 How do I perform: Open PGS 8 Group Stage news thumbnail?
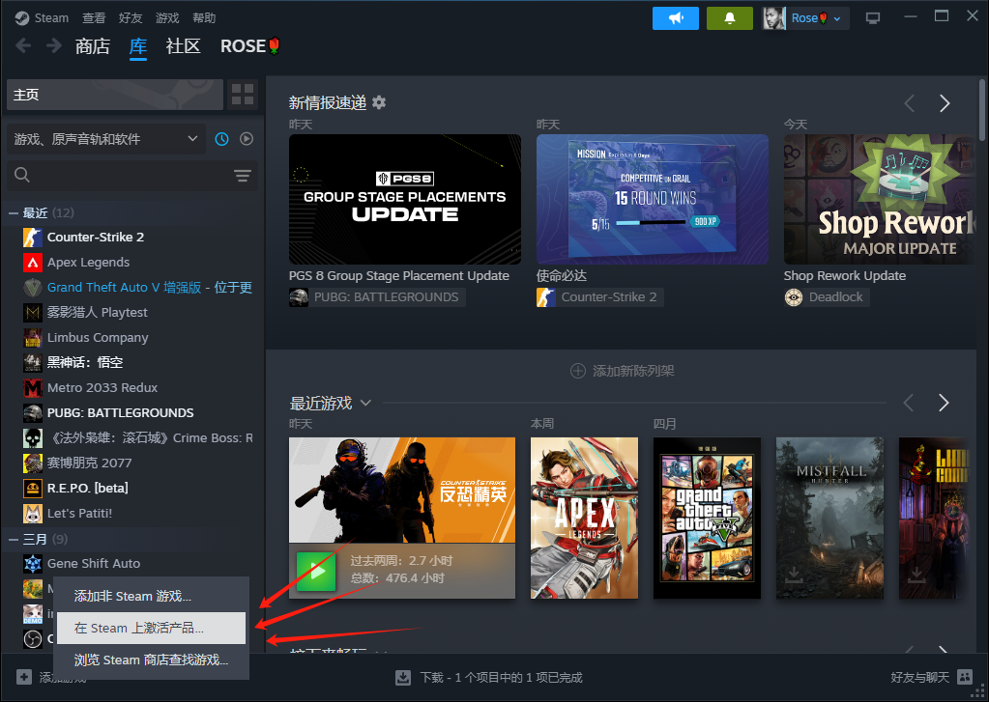405,199
